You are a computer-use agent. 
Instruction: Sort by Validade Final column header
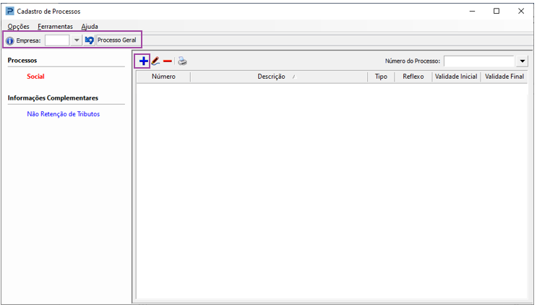click(x=504, y=77)
